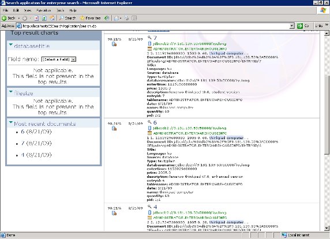Click the Windows logo throbber icon
The width and height of the screenshot is (330, 239).
[323, 10]
